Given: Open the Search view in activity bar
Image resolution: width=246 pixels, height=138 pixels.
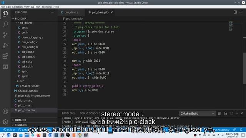Looking at the screenshot, I should click(5, 24).
